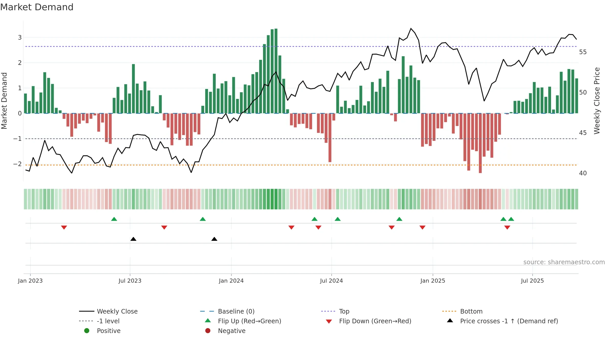Image resolution: width=614 pixels, height=345 pixels.
Task: Click the Jul 2023 x-axis label
Action: point(130,281)
